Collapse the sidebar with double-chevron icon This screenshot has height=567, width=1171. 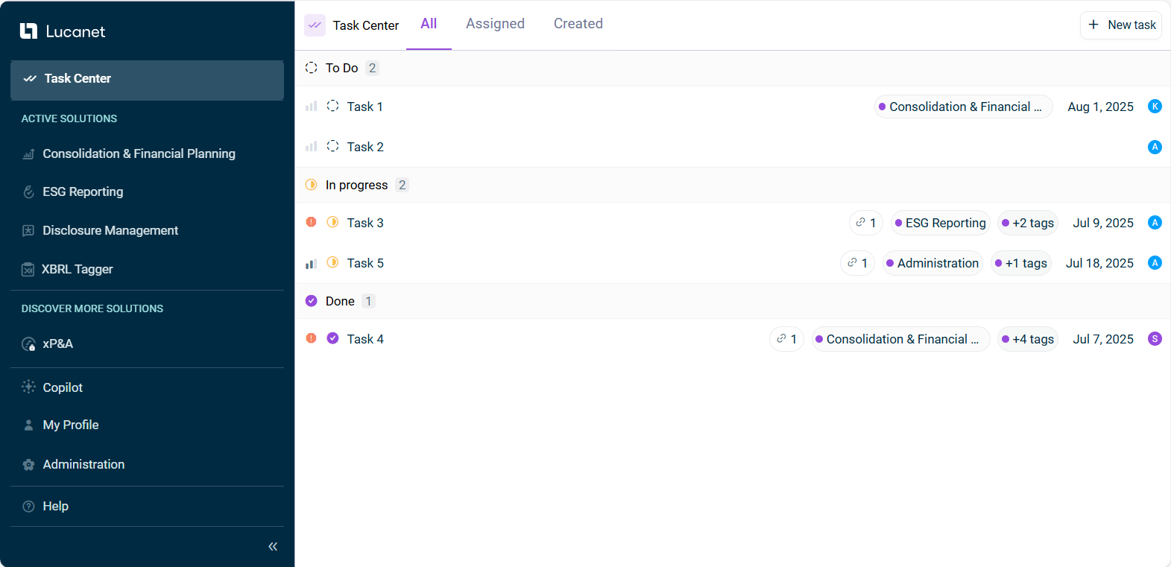tap(273, 547)
